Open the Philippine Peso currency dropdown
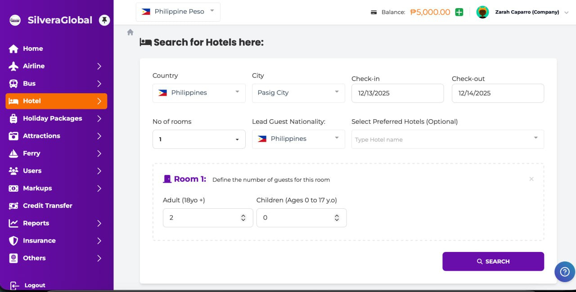 point(178,12)
